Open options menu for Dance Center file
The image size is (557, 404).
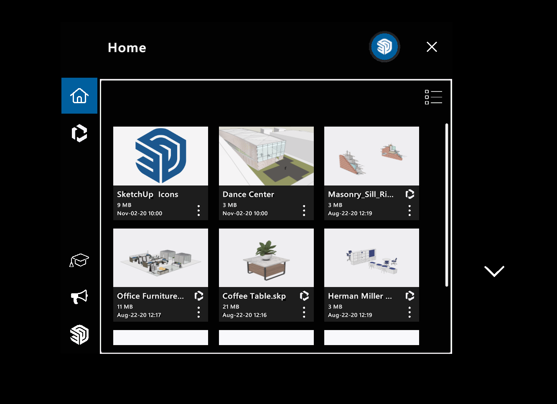click(x=304, y=211)
